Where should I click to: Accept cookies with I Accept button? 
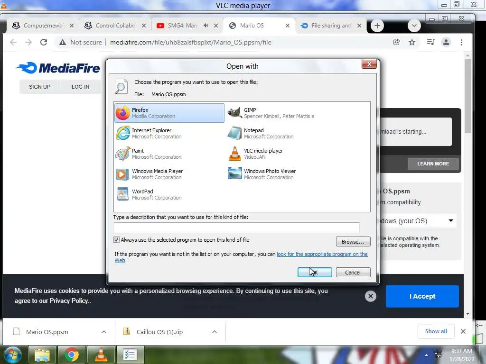click(422, 296)
